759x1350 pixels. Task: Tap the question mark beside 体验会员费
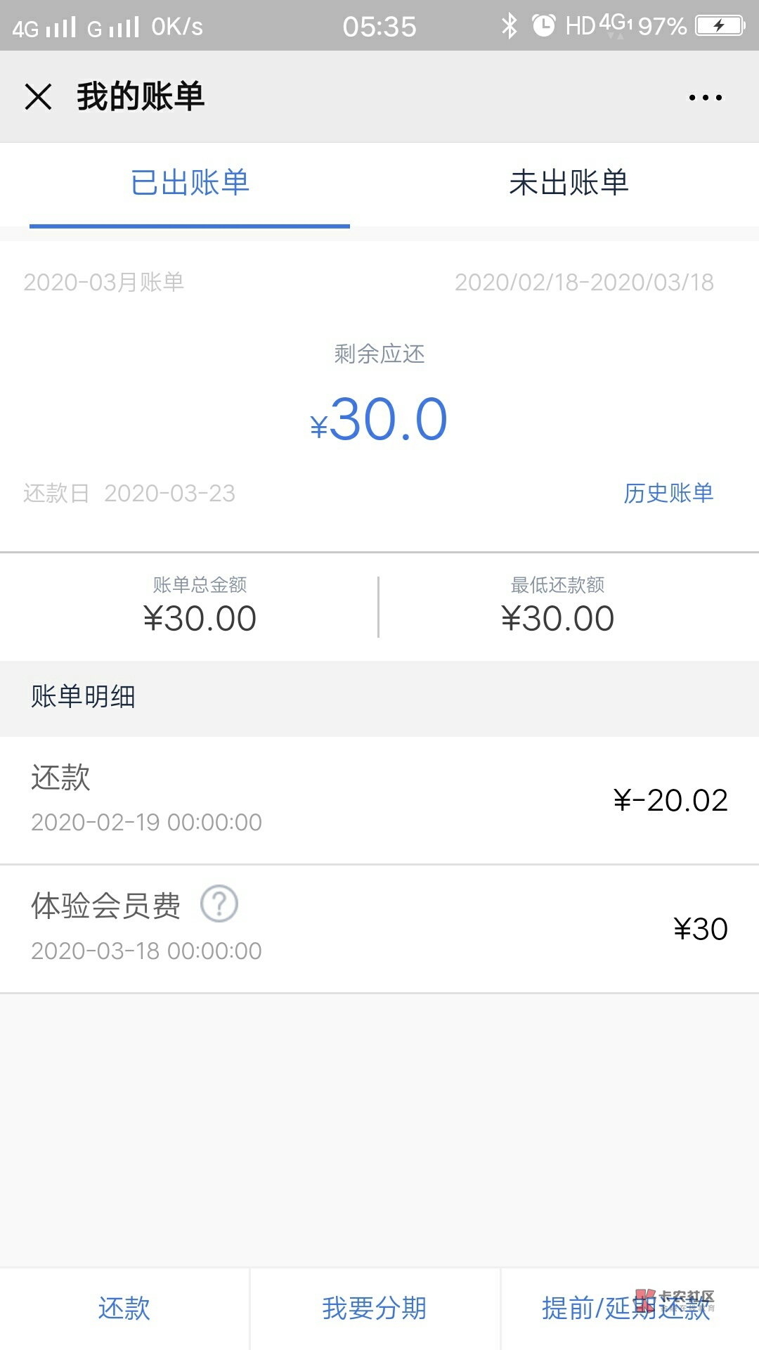[219, 904]
